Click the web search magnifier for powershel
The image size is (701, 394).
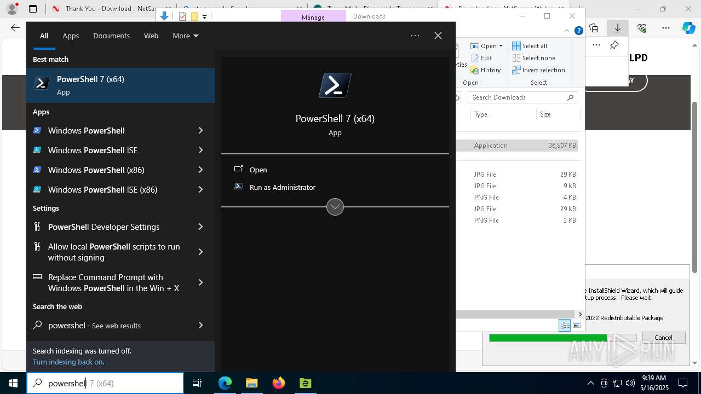coord(37,325)
